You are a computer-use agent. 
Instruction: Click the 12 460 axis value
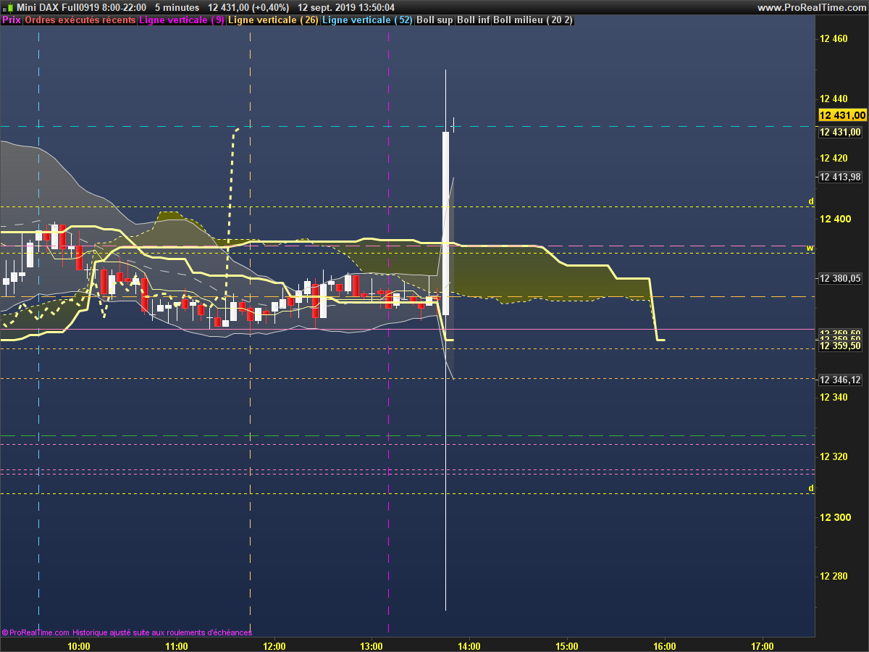coord(834,39)
